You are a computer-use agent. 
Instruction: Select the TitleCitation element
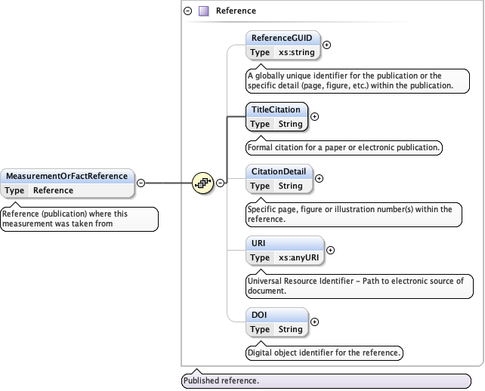(x=276, y=110)
